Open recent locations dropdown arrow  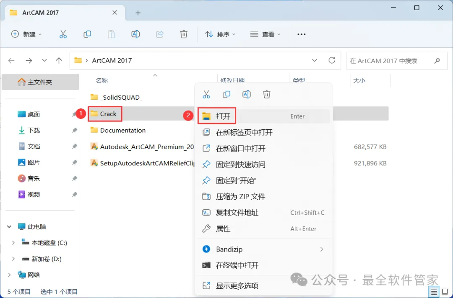coord(44,61)
